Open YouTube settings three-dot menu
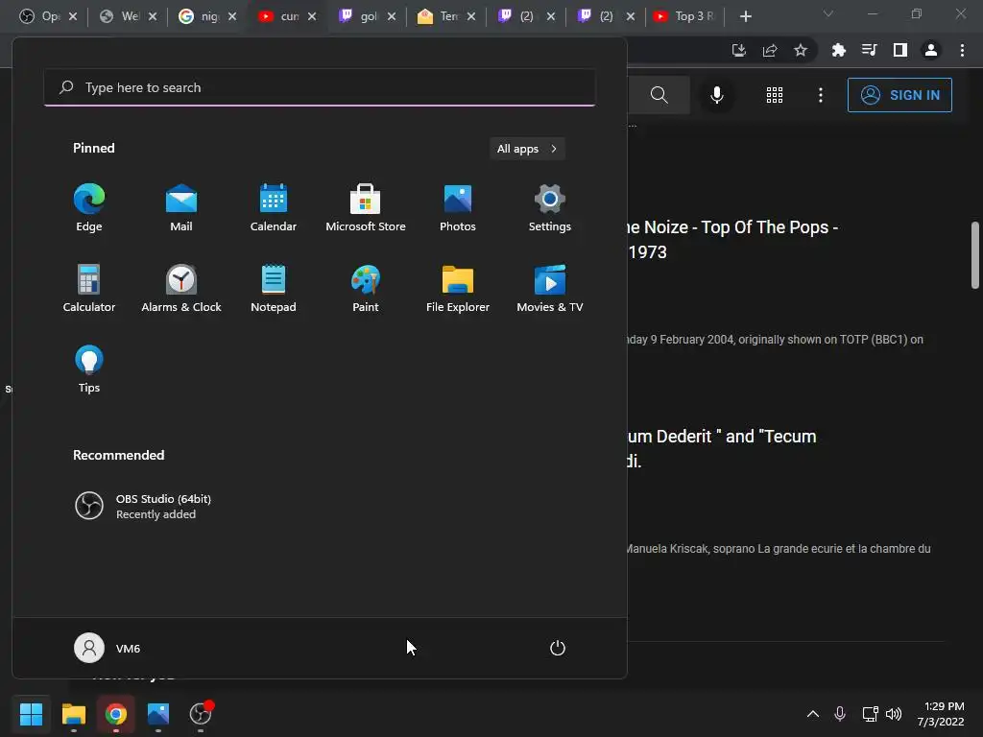This screenshot has height=737, width=983. [x=821, y=95]
